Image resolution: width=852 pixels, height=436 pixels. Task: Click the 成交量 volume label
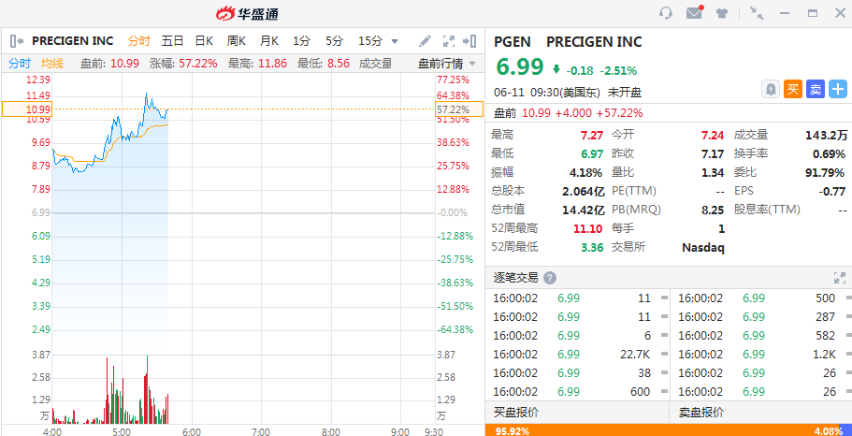(x=375, y=64)
